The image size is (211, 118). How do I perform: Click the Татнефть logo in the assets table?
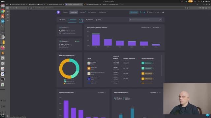click(x=89, y=63)
